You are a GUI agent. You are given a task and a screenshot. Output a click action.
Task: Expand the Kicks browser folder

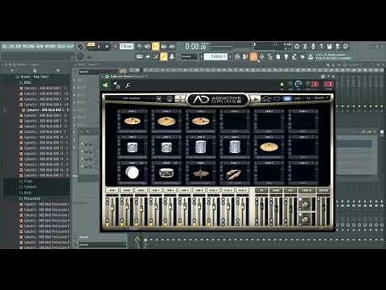(26, 193)
